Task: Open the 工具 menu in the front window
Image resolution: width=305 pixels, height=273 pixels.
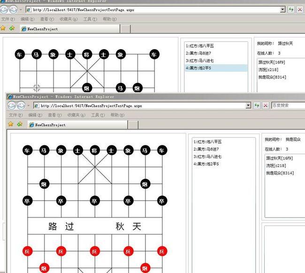Action: (x=98, y=115)
